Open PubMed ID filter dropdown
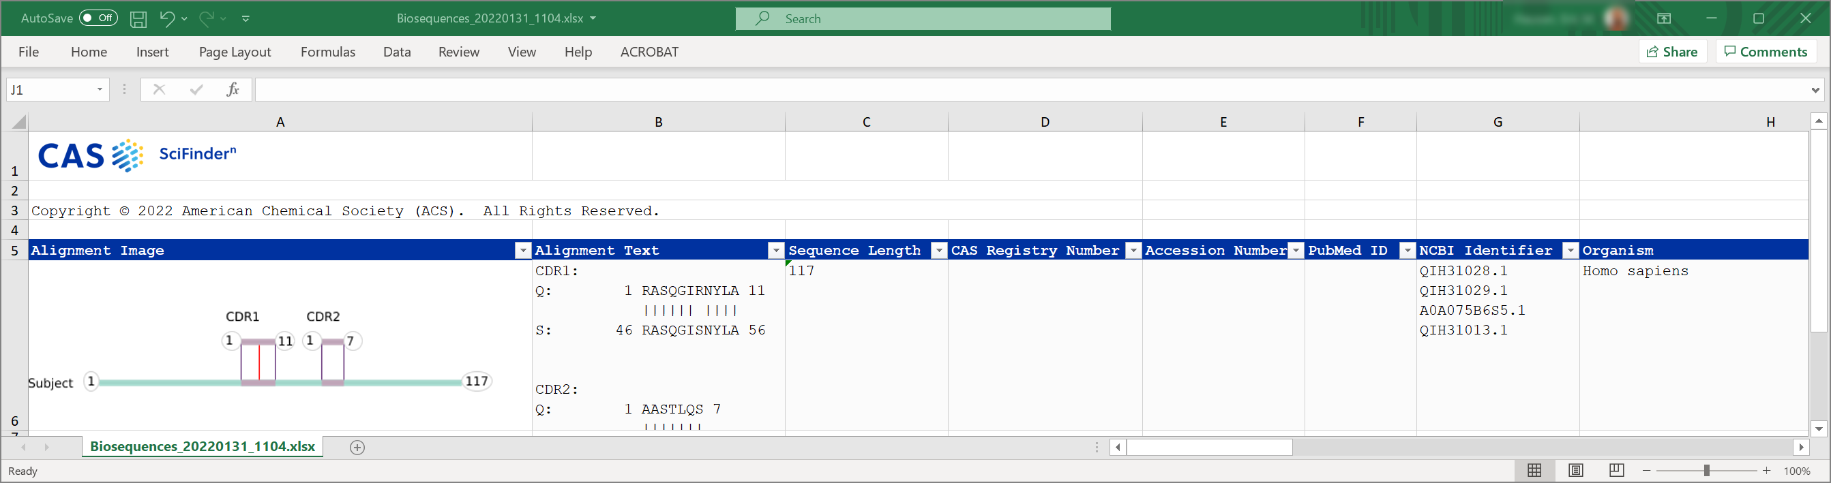The height and width of the screenshot is (483, 1831). click(1408, 250)
